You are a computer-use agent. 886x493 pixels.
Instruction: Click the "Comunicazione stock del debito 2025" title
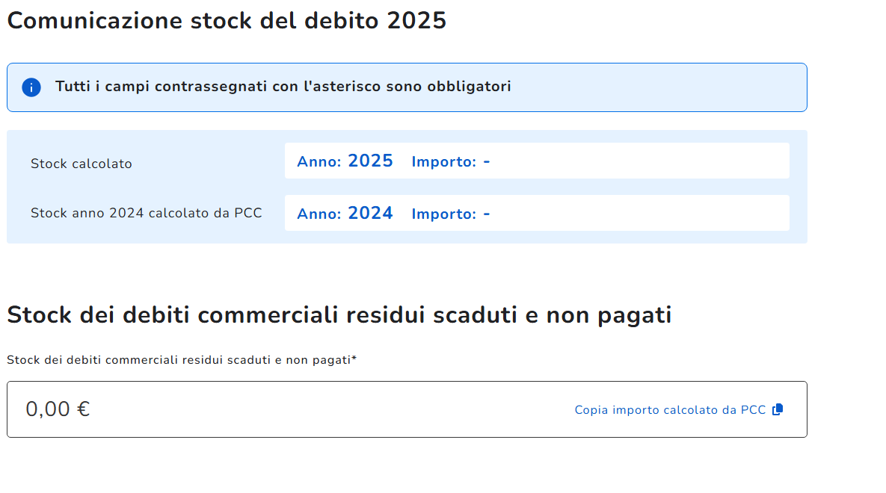(x=227, y=21)
